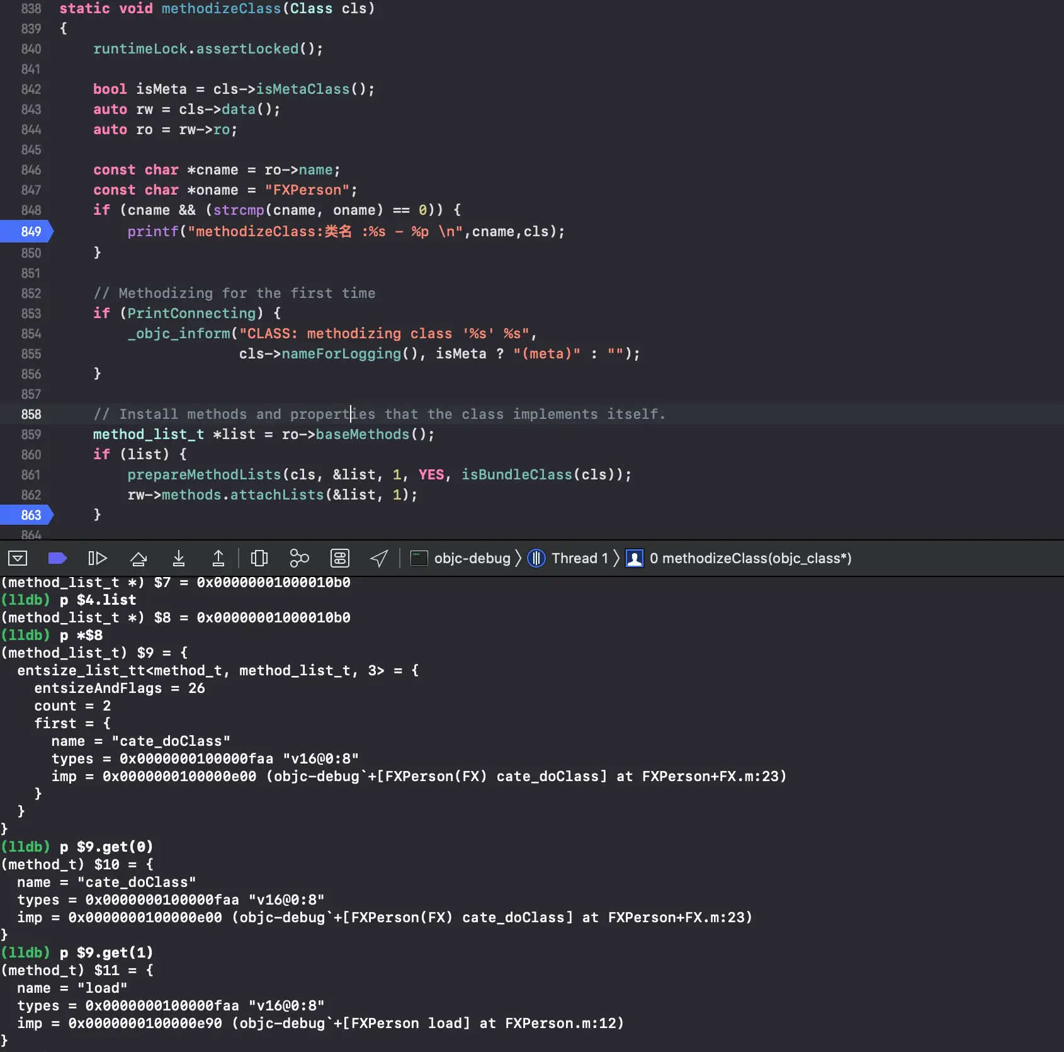Image resolution: width=1064 pixels, height=1052 pixels.
Task: Click line number 853 in gutter
Action: click(31, 313)
